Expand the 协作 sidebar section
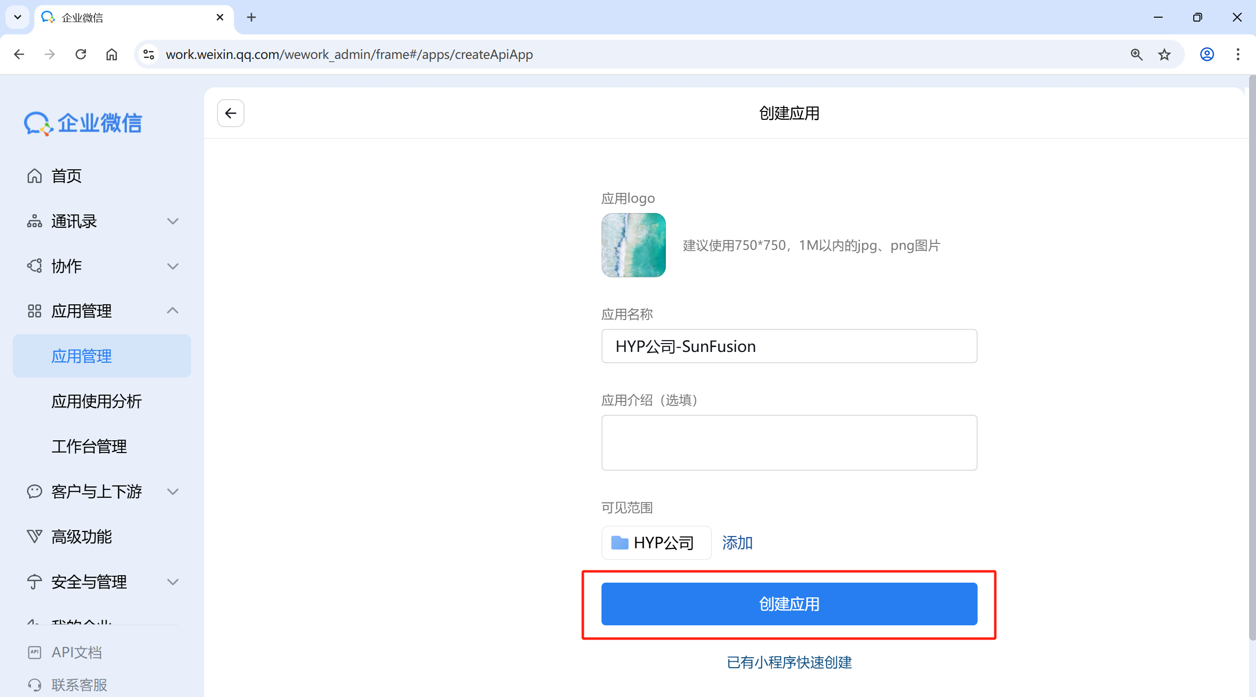Image resolution: width=1256 pixels, height=697 pixels. coord(172,267)
